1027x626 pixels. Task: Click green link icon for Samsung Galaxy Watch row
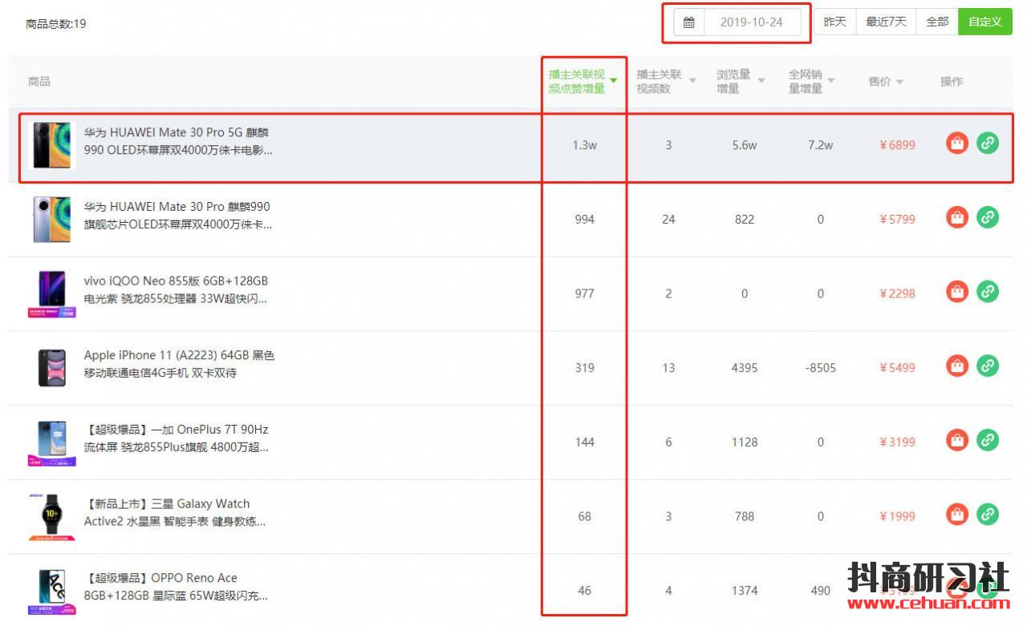point(988,515)
